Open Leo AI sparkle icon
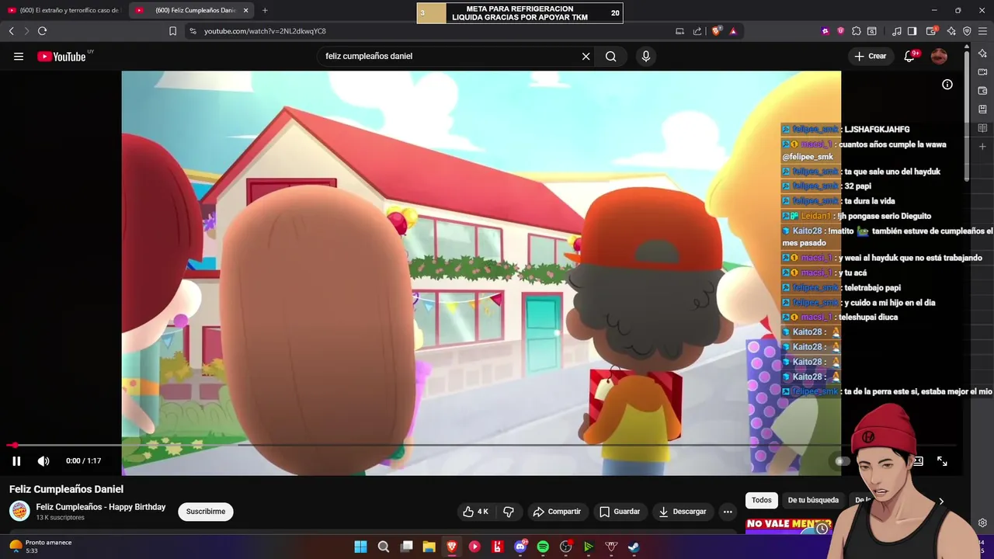 951,31
